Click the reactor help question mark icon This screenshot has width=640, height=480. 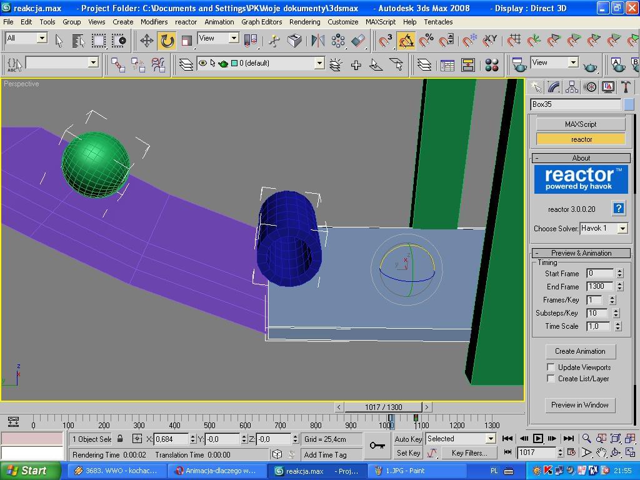click(619, 209)
